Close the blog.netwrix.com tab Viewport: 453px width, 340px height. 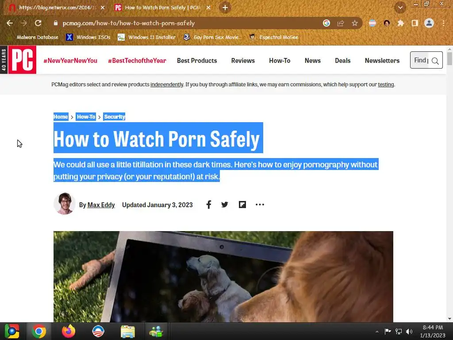pos(103,8)
